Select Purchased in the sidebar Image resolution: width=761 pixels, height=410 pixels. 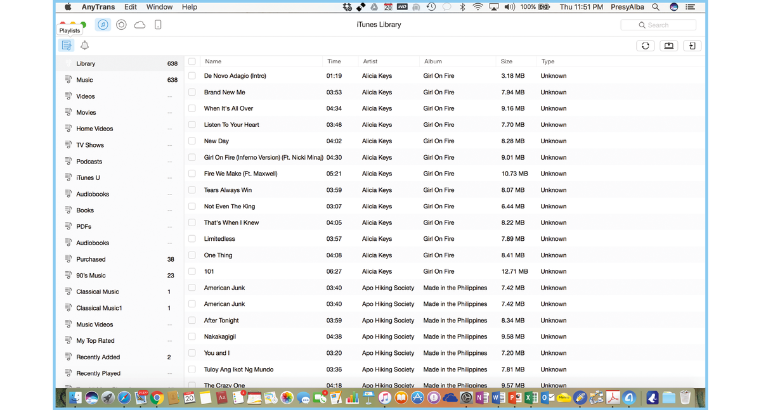(x=120, y=259)
